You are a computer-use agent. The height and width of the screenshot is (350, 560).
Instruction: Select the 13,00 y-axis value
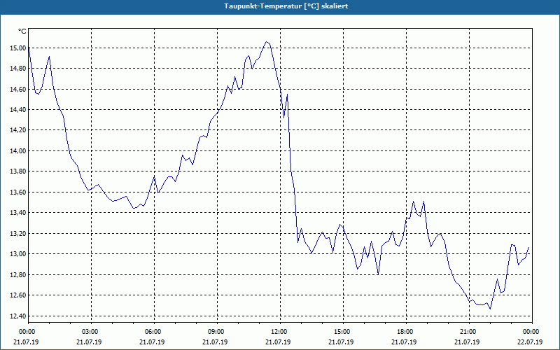(17, 254)
